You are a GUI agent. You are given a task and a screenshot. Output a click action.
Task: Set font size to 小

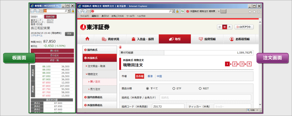(x=220, y=27)
